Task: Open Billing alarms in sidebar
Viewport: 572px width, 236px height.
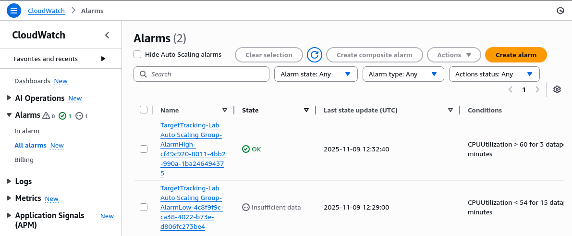Action: tap(24, 160)
